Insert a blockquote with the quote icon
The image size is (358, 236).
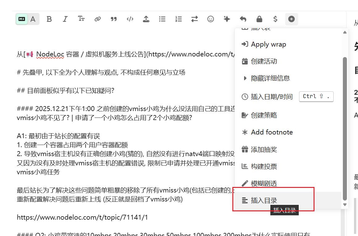(x=114, y=19)
